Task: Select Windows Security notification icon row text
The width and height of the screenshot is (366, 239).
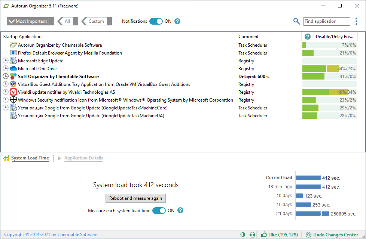Action: click(125, 100)
